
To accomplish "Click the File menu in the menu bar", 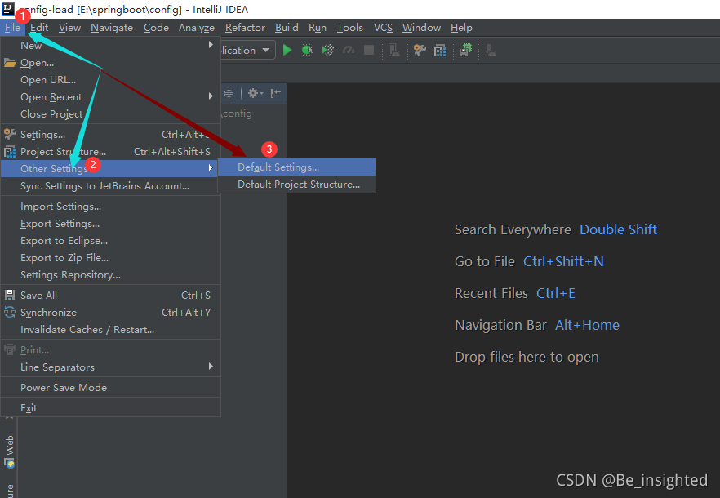I will point(12,28).
